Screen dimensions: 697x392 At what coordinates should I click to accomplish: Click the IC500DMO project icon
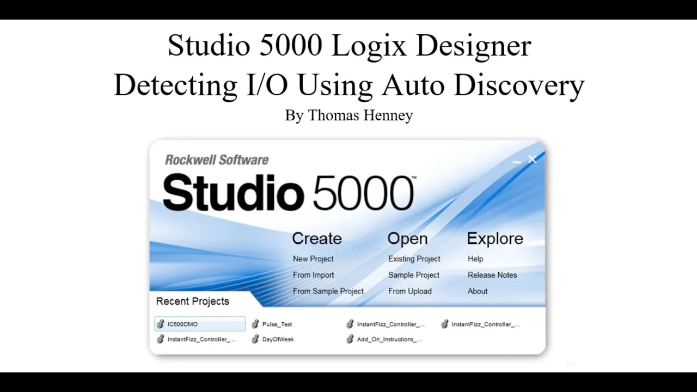160,324
